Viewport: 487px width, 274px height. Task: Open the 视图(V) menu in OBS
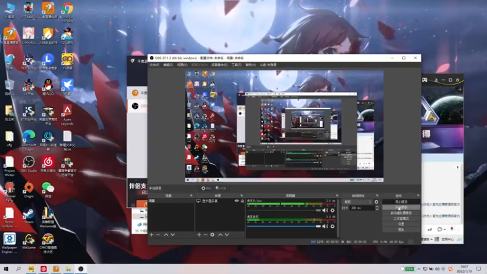[x=182, y=65]
